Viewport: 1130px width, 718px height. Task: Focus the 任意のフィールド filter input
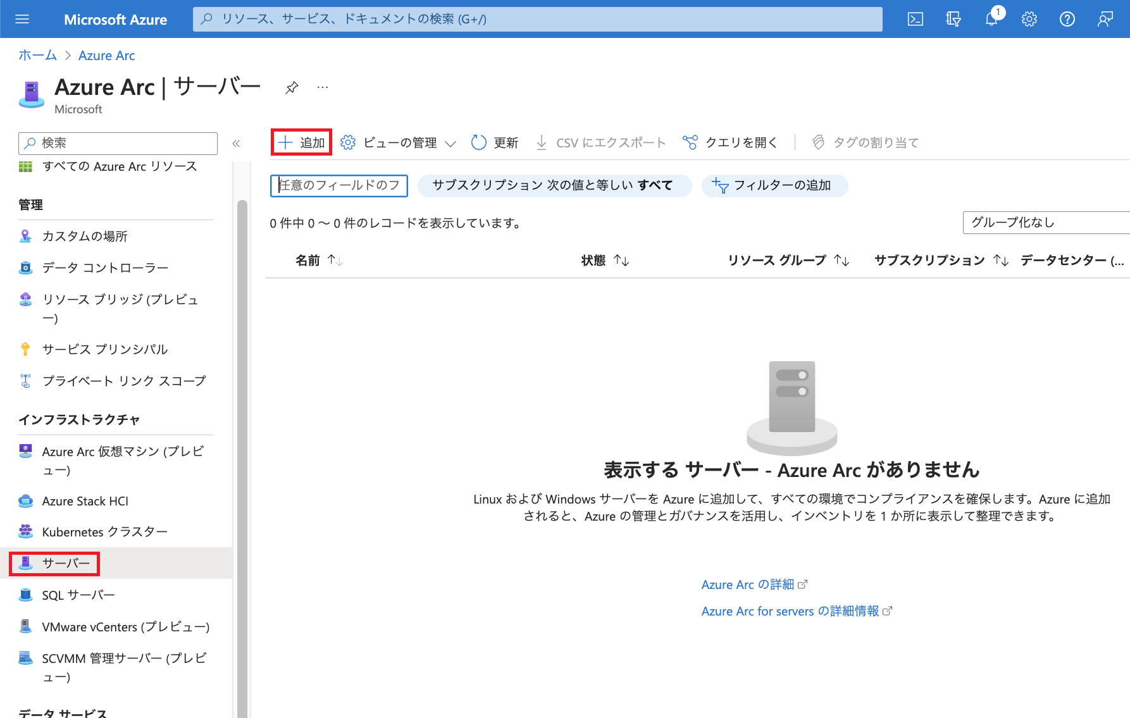[x=339, y=185]
